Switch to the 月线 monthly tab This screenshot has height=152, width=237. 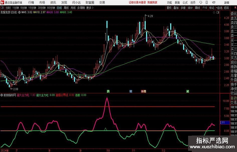tap(73, 8)
